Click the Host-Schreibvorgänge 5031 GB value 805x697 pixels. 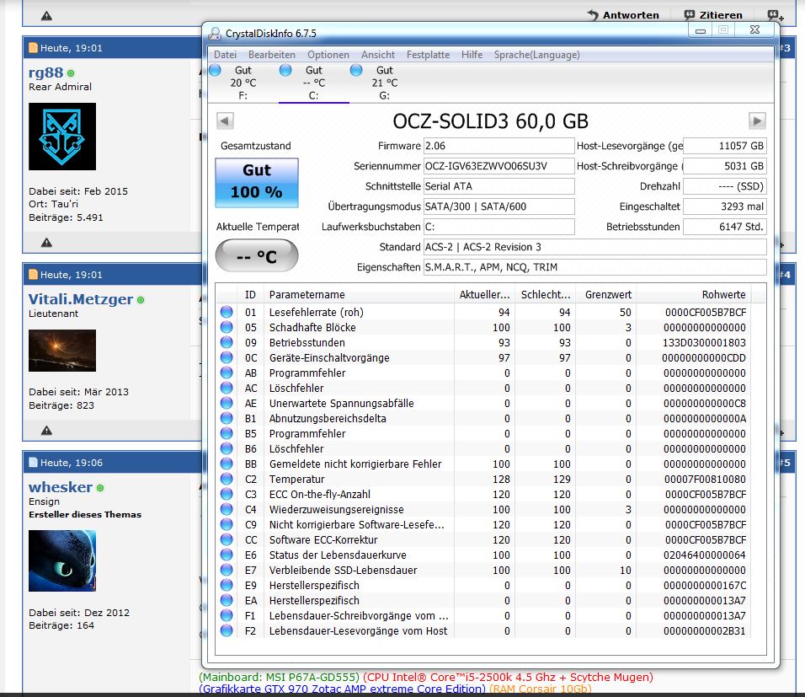pyautogui.click(x=725, y=166)
